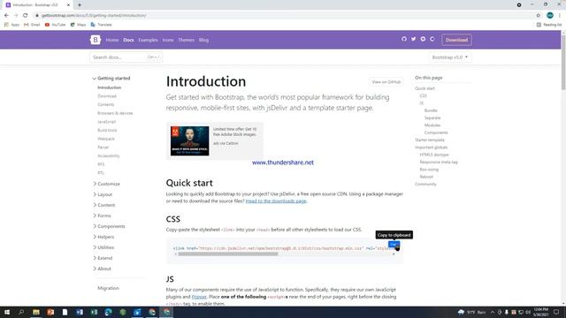This screenshot has height=318, width=566.
Task: Open the Open Collective icon in navbar
Action: [432, 39]
